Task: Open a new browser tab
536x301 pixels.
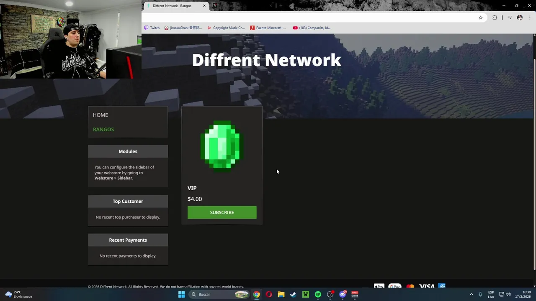Action: coord(281,6)
